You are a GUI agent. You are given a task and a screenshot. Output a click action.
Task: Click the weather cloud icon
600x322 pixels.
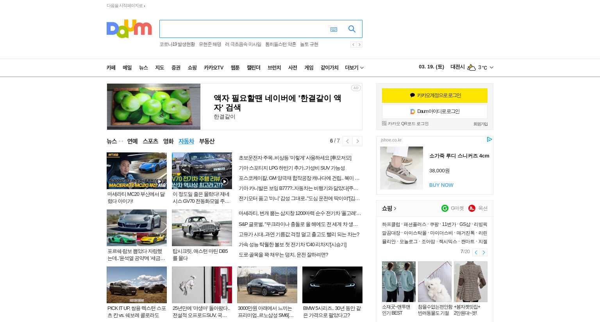471,68
